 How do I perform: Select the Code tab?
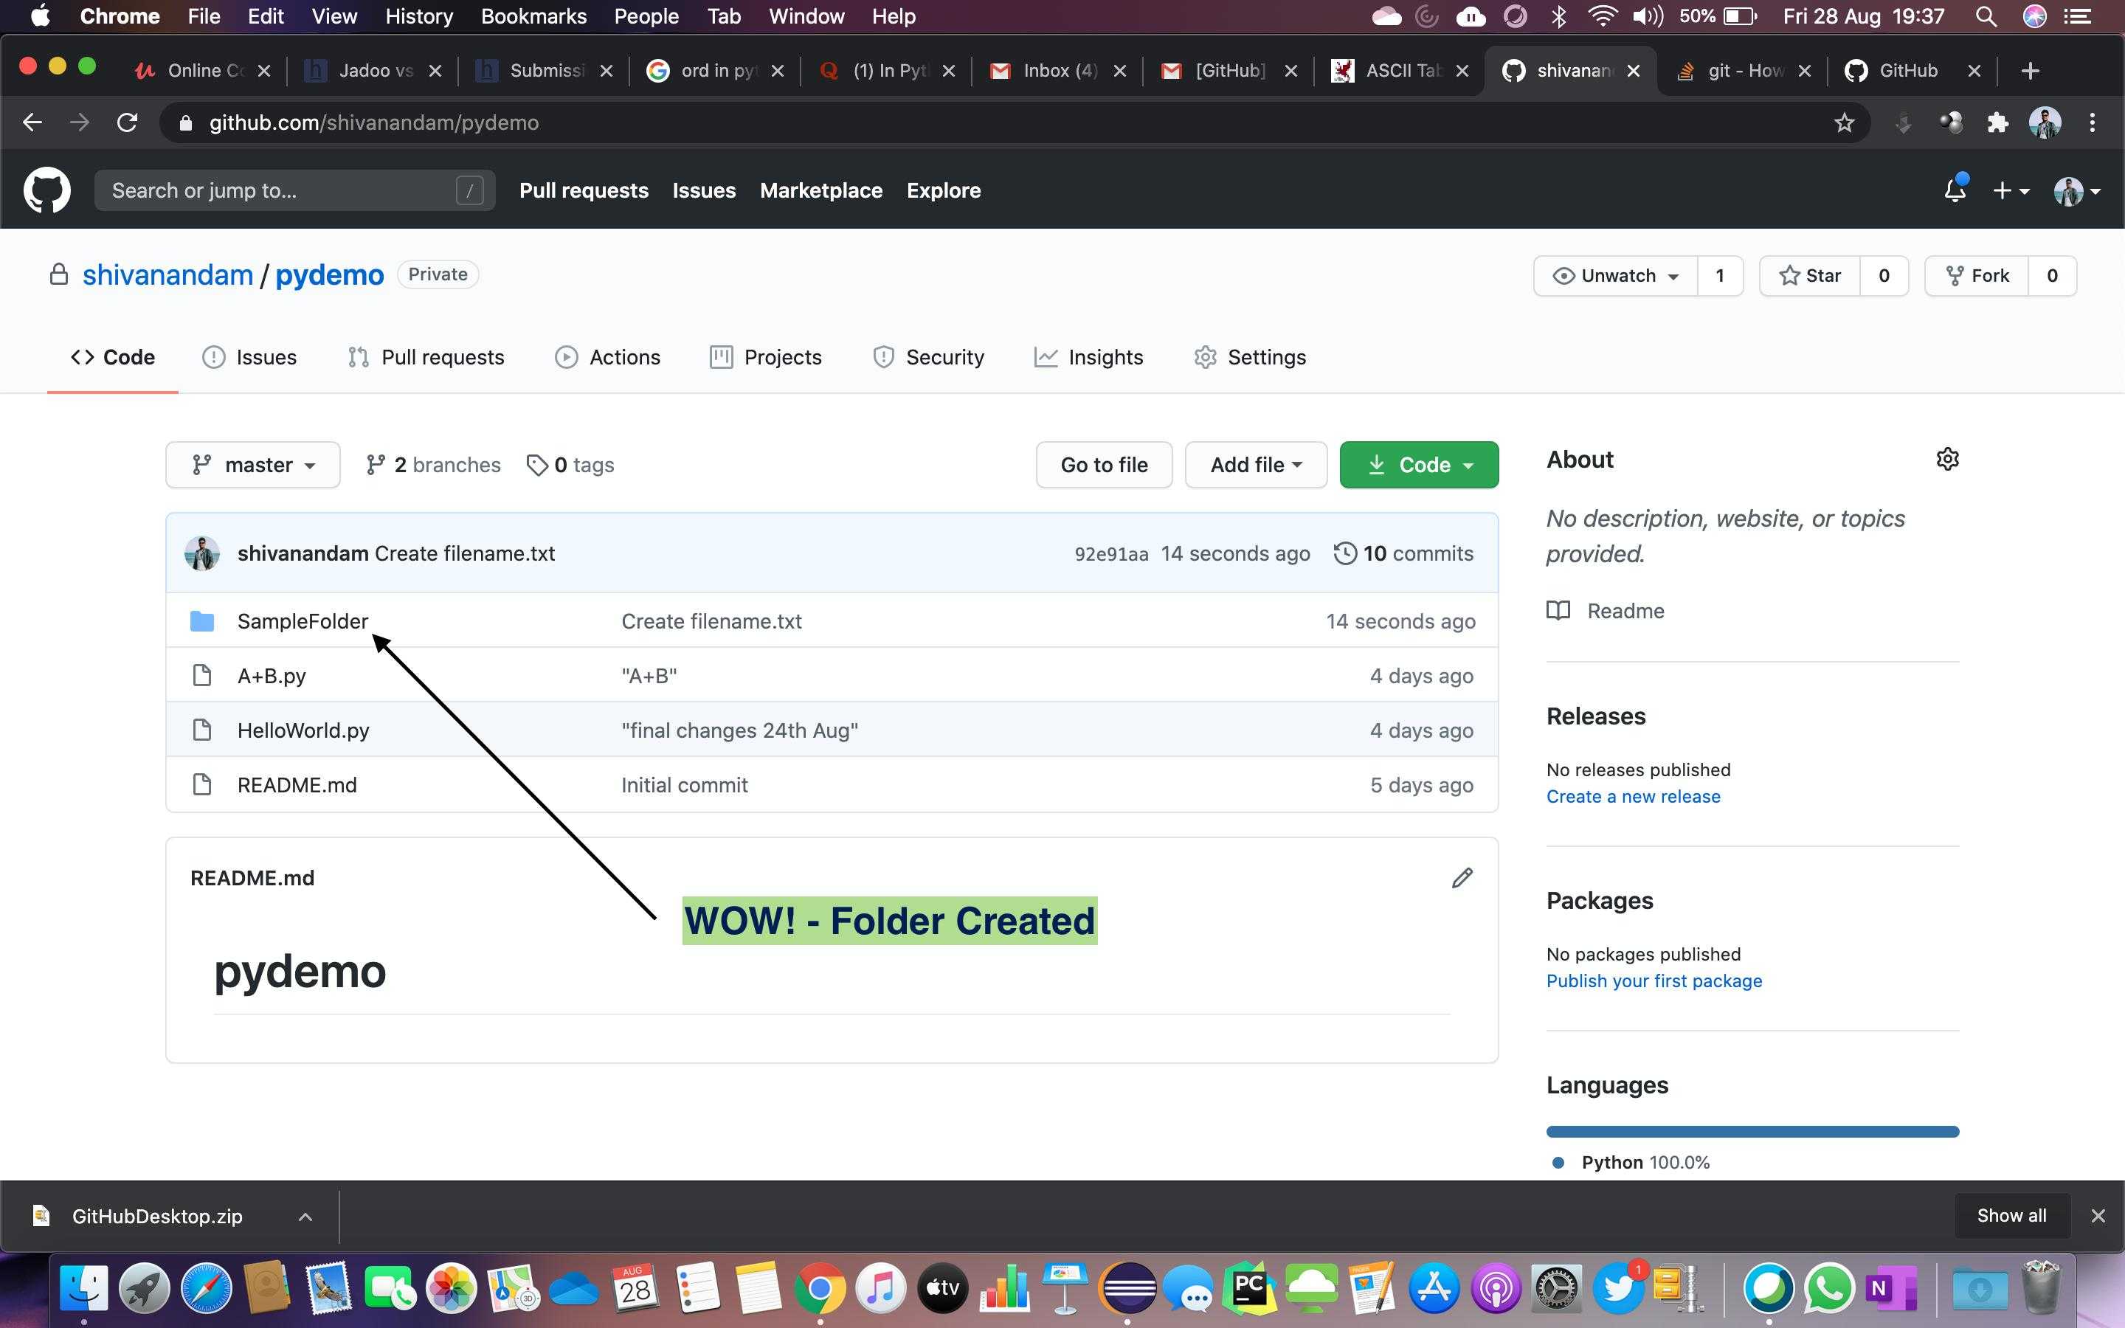click(115, 356)
